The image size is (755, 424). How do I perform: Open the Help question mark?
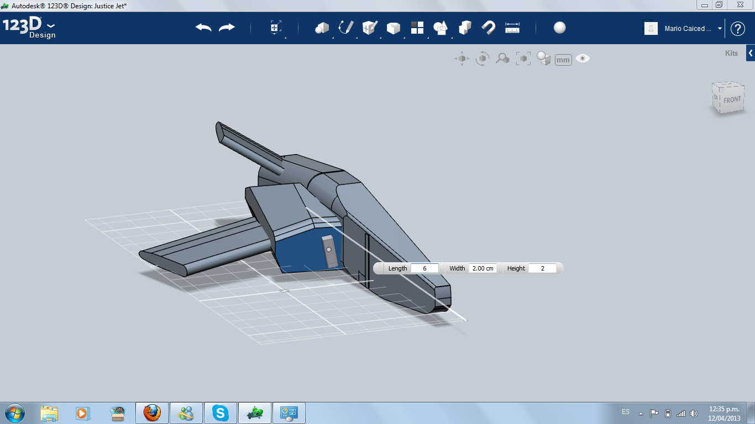pos(738,29)
